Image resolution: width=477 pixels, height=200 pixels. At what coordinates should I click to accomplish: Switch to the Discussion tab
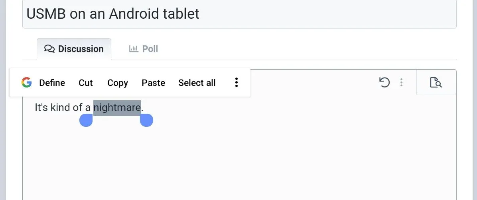(74, 49)
